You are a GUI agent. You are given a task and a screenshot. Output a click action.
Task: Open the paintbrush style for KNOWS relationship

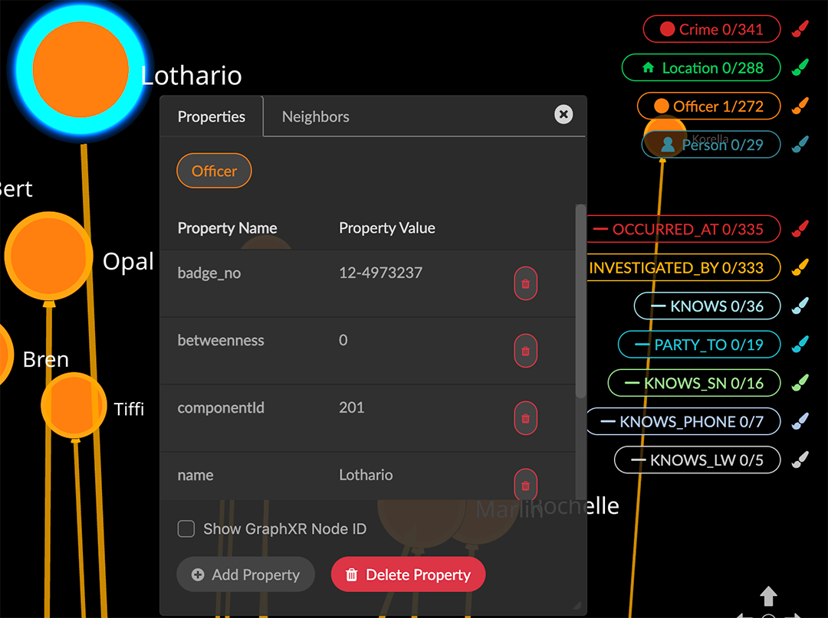[x=800, y=306]
